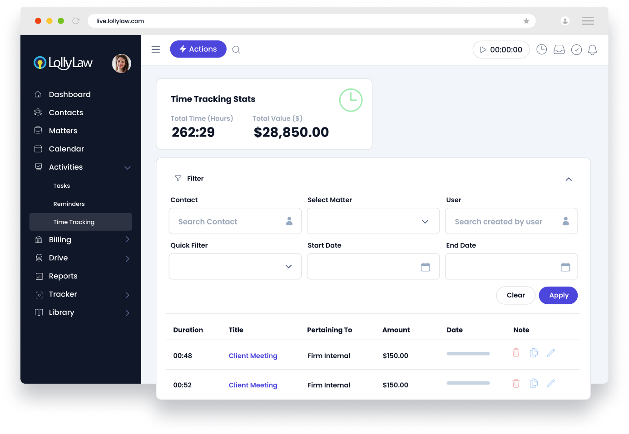Open the notifications bell icon

(x=592, y=50)
